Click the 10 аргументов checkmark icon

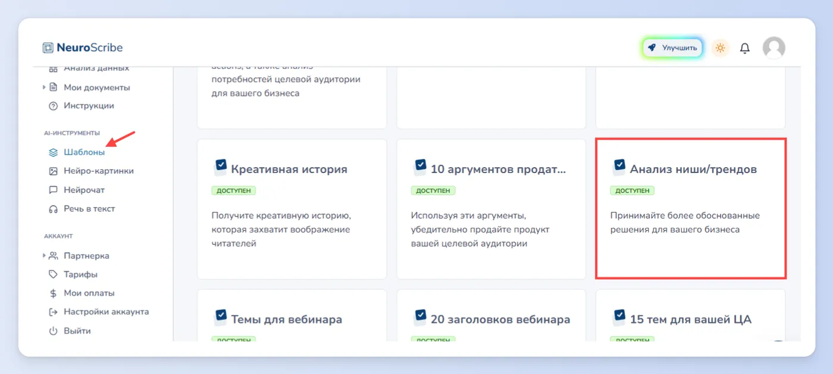tap(419, 166)
